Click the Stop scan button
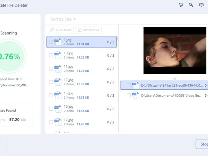 coord(202,144)
